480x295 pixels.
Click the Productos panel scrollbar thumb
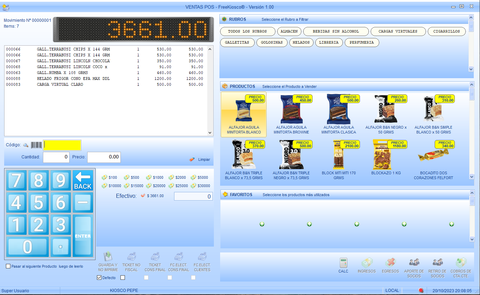coord(471,94)
